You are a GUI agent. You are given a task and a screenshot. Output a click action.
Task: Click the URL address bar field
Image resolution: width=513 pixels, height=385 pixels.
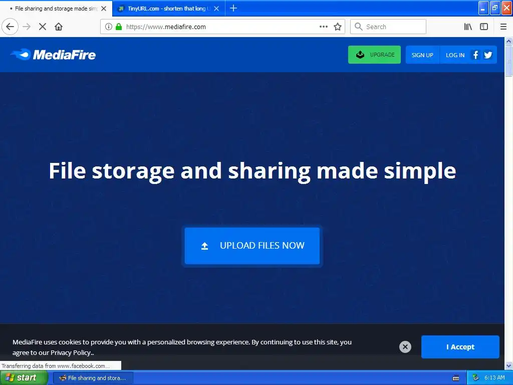point(222,27)
